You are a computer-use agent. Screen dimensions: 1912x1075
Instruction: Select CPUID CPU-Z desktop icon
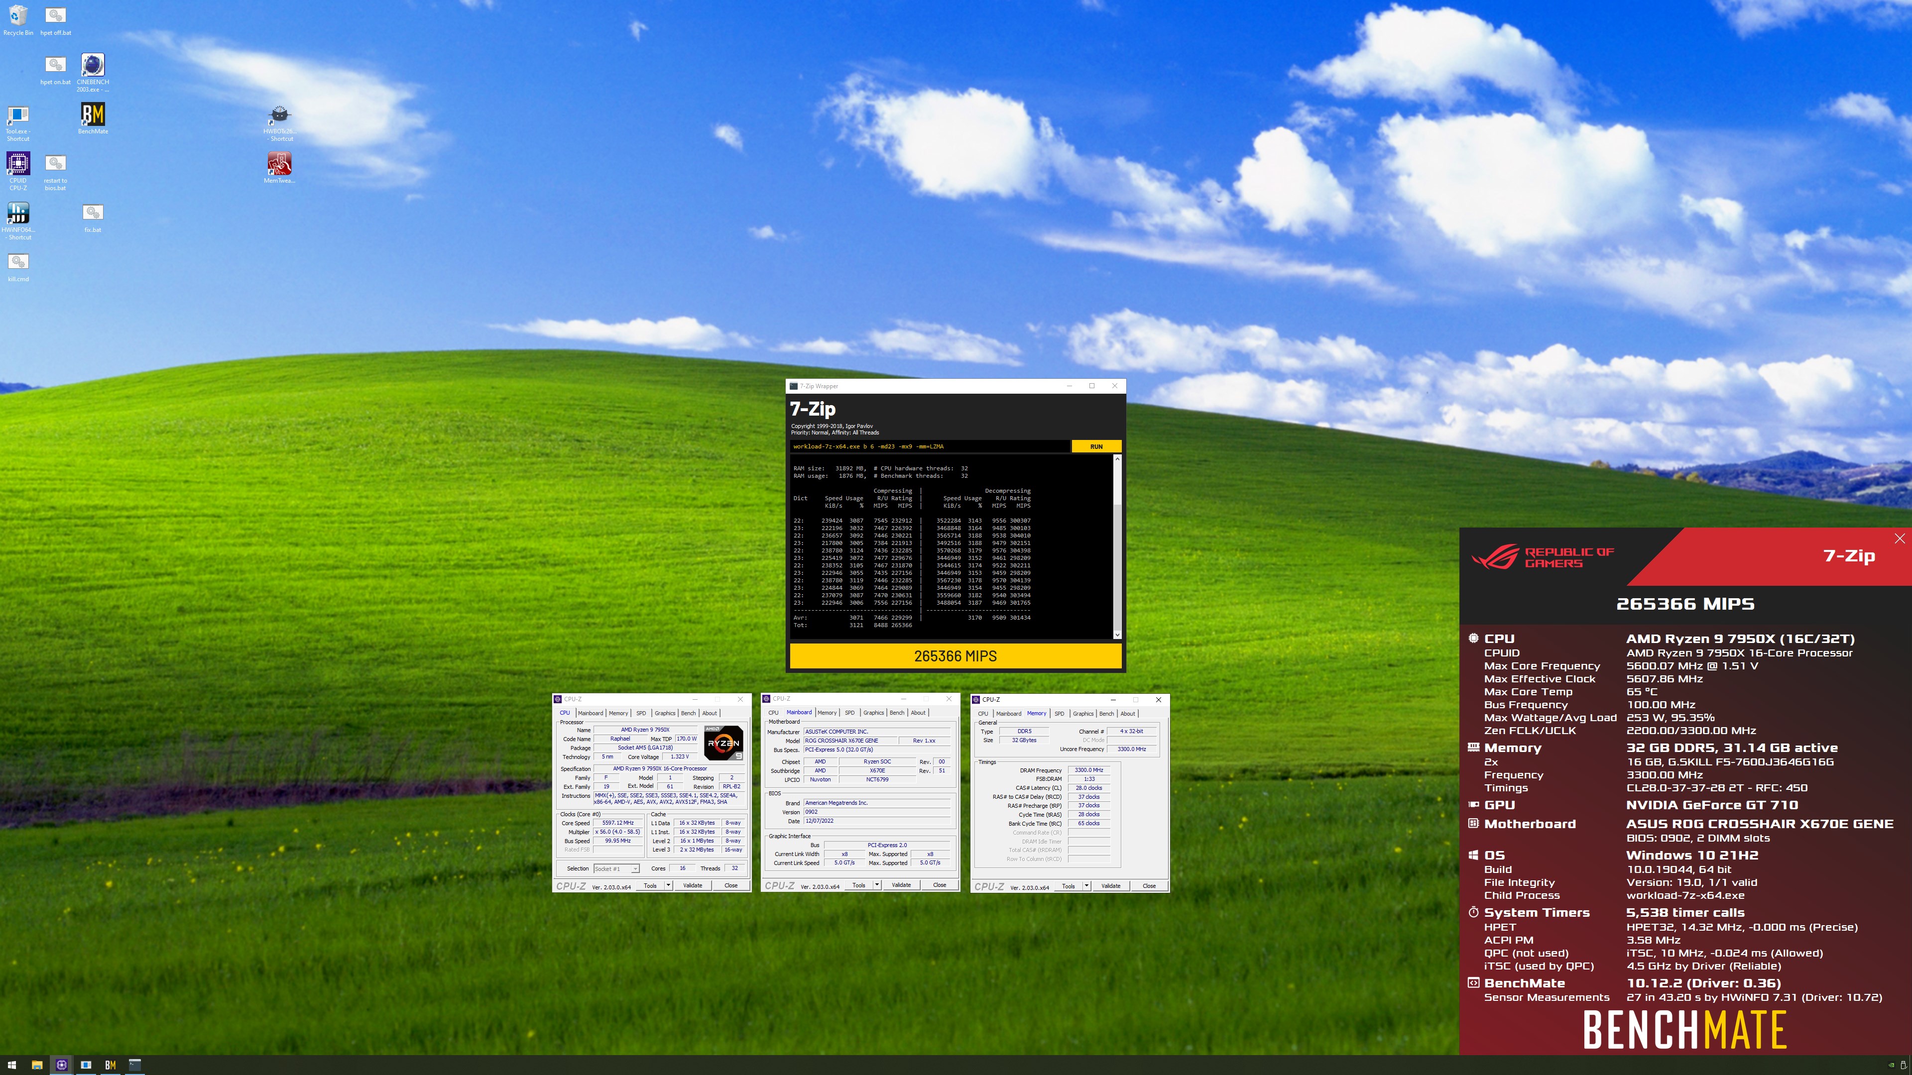point(18,171)
